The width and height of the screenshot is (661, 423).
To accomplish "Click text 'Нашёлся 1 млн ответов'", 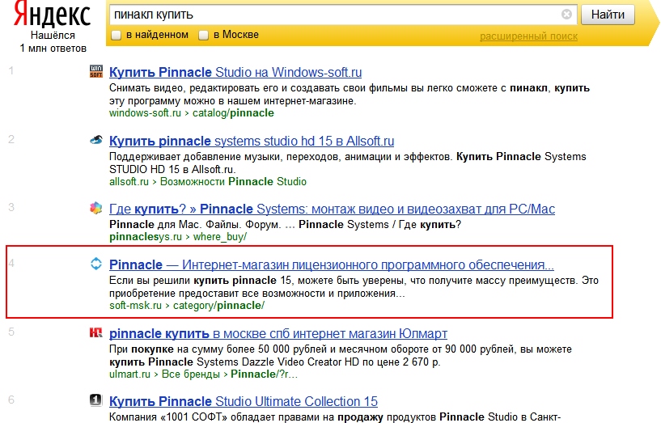I will 53,42.
